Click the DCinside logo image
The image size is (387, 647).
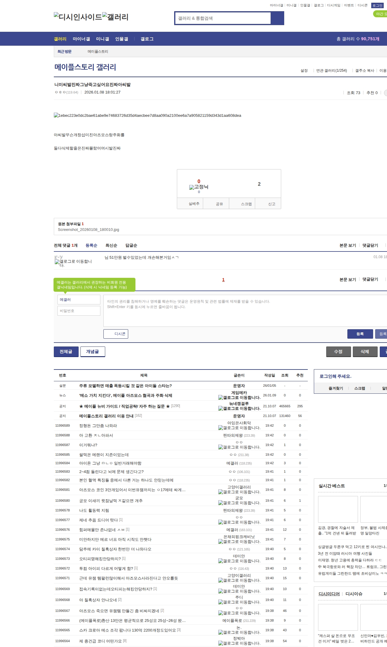coord(78,17)
